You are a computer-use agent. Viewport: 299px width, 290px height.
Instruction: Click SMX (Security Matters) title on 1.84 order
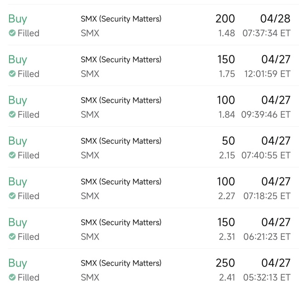(121, 100)
